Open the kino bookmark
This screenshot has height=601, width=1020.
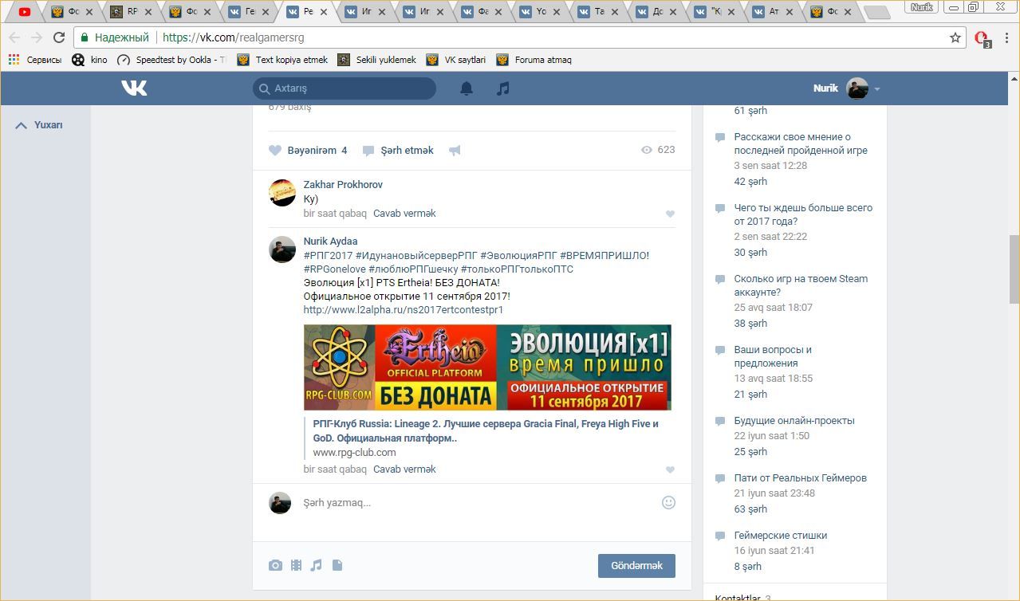(x=89, y=60)
